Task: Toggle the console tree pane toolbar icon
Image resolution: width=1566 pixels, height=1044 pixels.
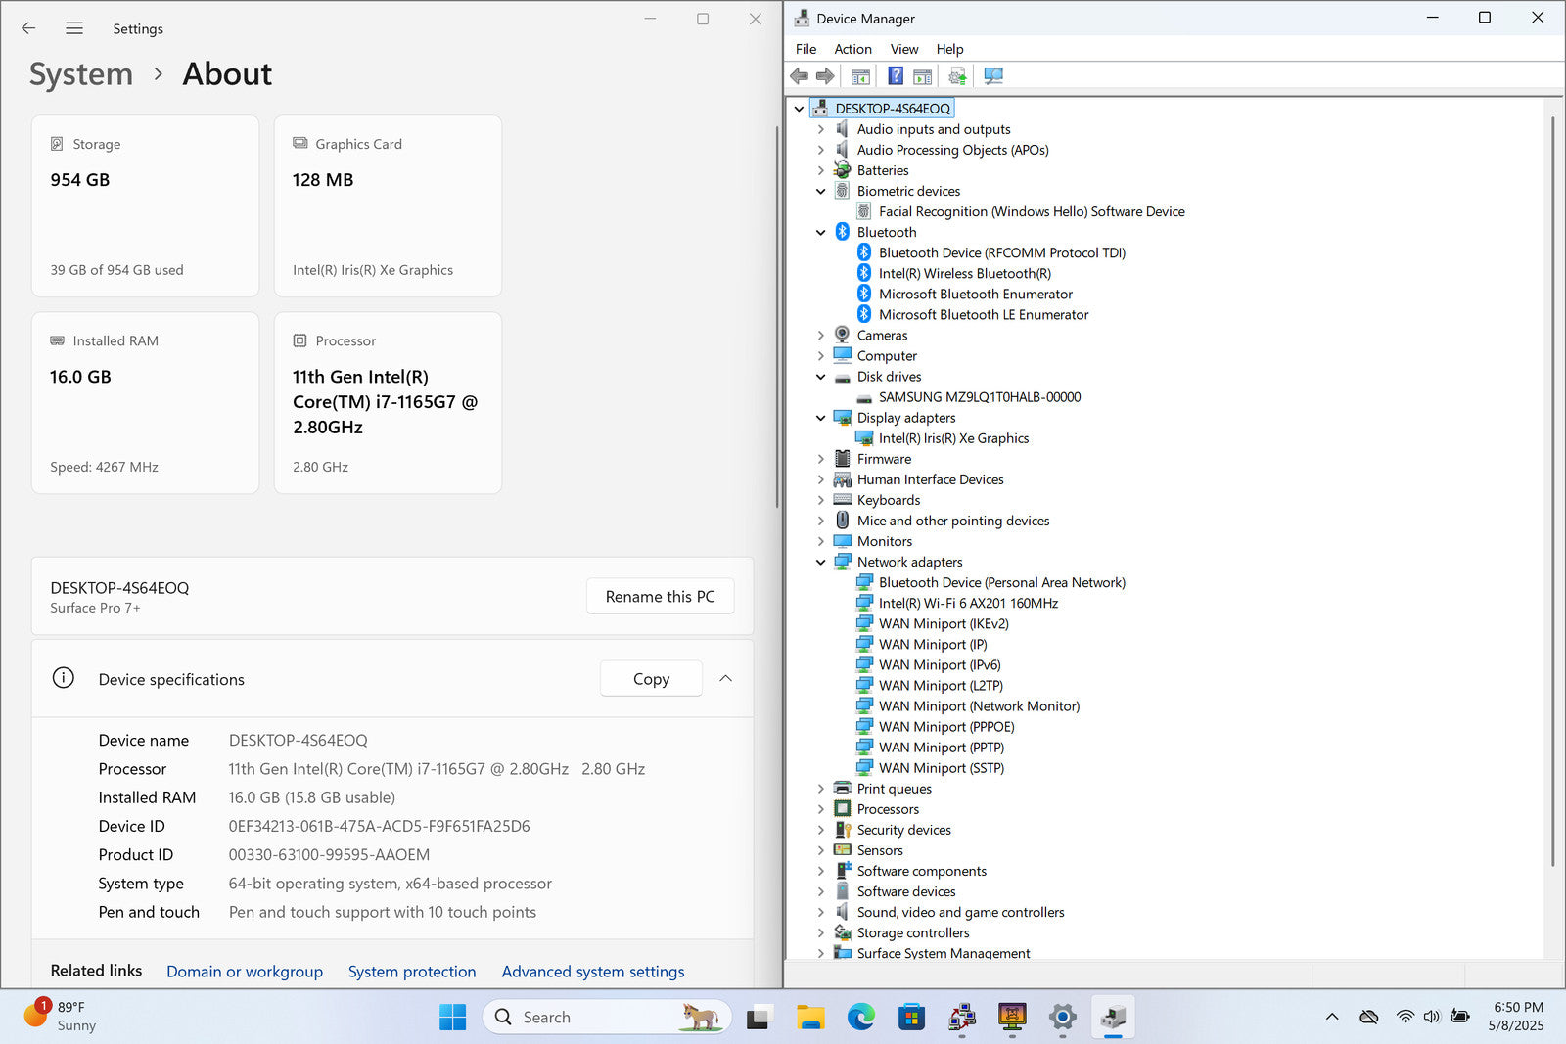Action: point(860,76)
